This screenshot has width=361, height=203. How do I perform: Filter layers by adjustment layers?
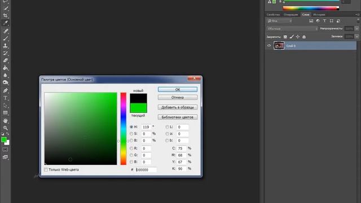pos(318,21)
